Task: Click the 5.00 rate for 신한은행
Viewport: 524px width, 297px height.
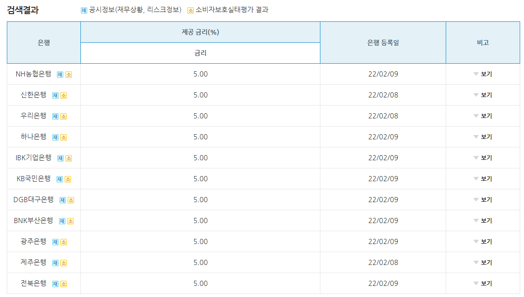Action: [200, 95]
